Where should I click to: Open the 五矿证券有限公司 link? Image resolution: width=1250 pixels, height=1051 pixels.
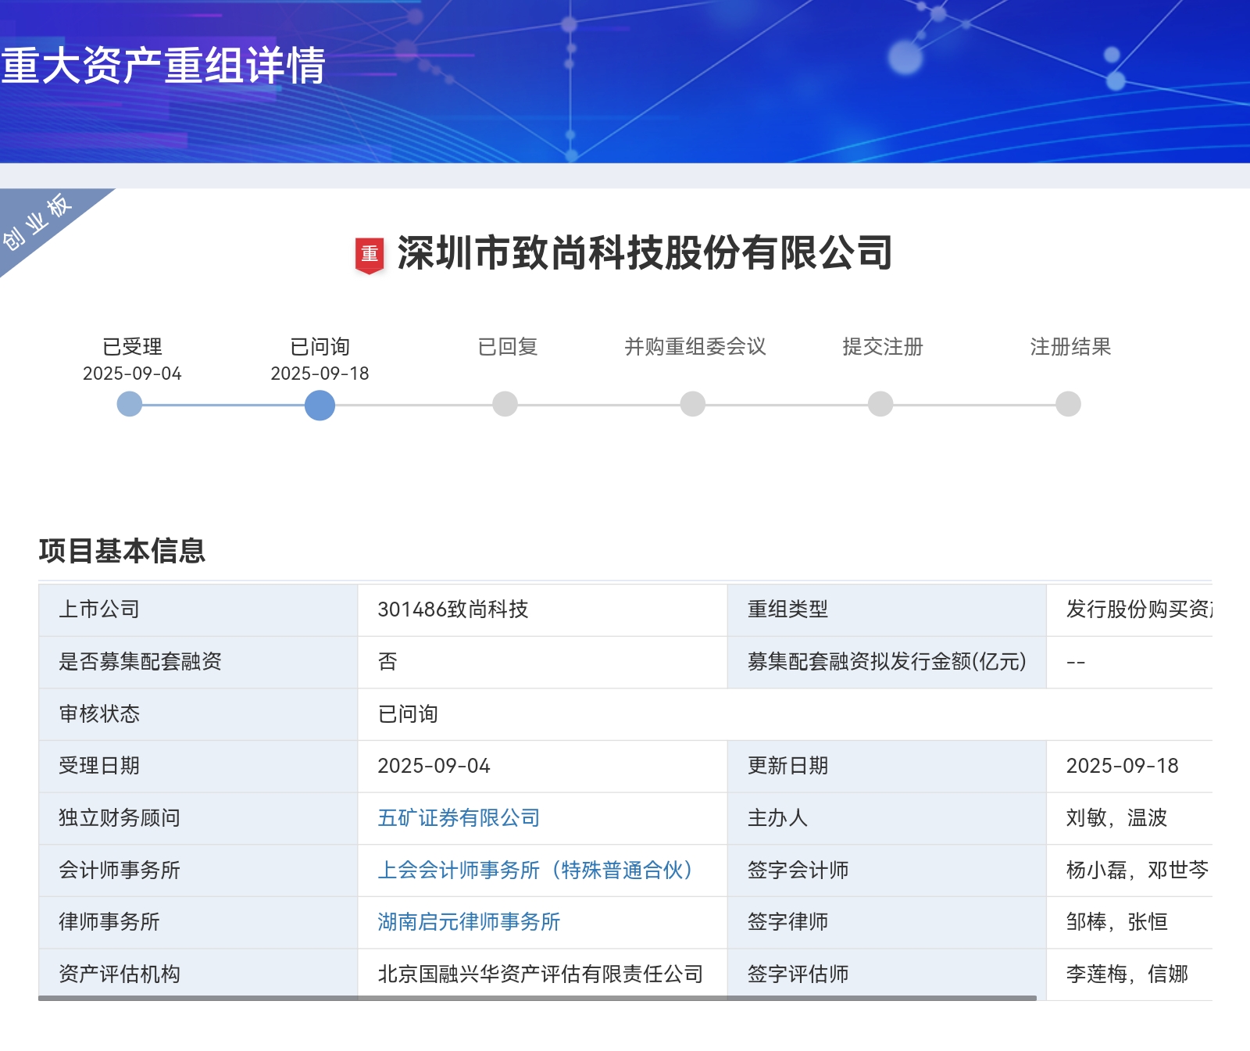coord(459,818)
